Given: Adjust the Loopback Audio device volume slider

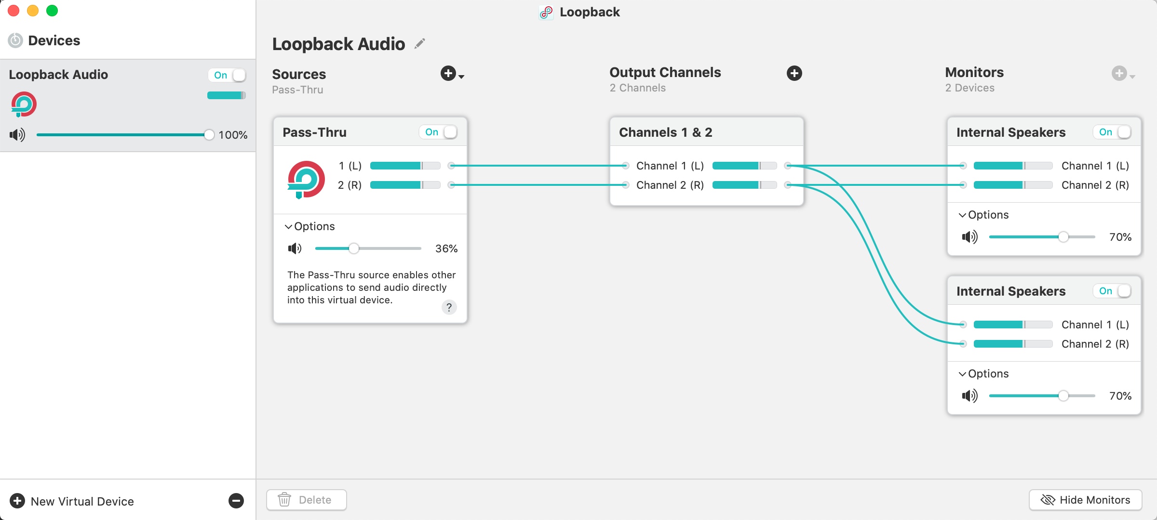Looking at the screenshot, I should coord(125,135).
